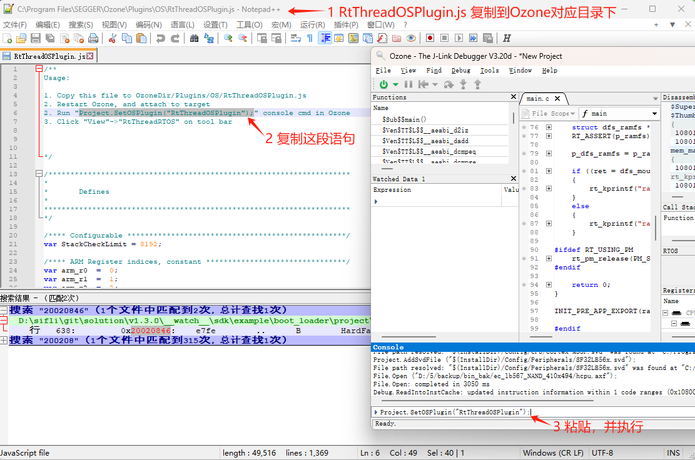Close the RtThreadOSPlugin.js tab in Notepad++

coord(90,56)
